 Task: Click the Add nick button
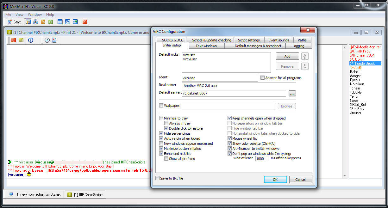(287, 56)
